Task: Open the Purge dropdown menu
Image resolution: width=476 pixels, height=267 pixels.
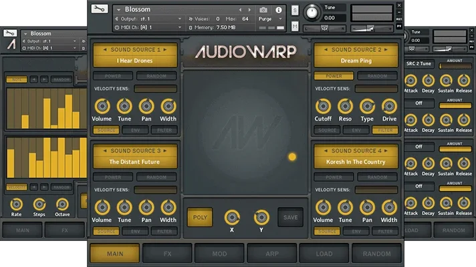Action: tap(280, 19)
